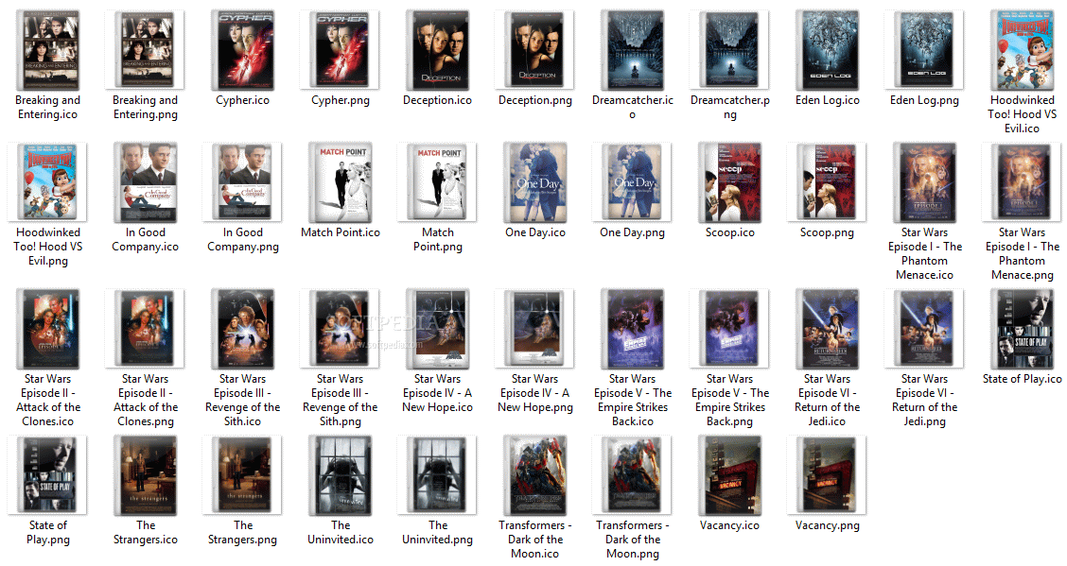Click the 'One Day.png' file name
The image size is (1067, 566).
(x=632, y=233)
